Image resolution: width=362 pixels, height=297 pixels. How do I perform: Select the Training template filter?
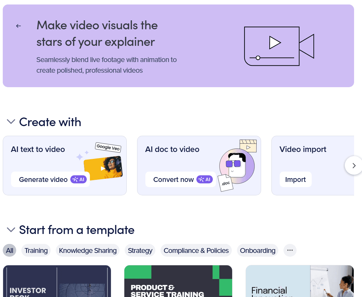(x=36, y=250)
